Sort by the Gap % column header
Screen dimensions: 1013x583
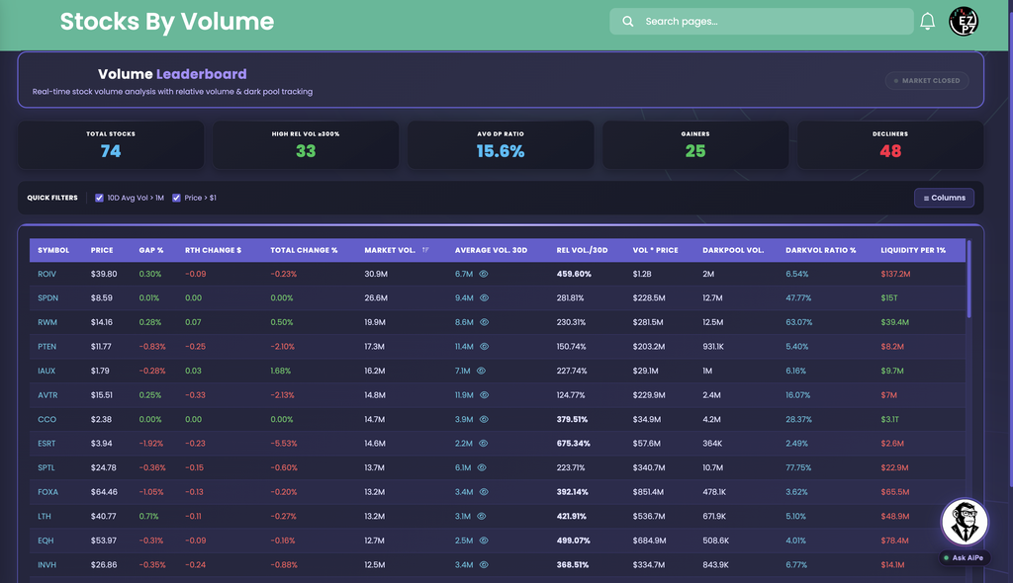click(151, 250)
